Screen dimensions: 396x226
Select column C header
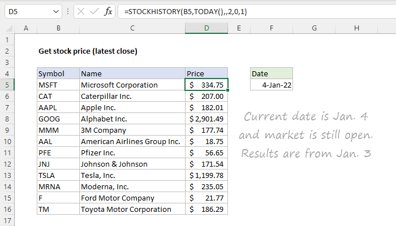point(132,28)
